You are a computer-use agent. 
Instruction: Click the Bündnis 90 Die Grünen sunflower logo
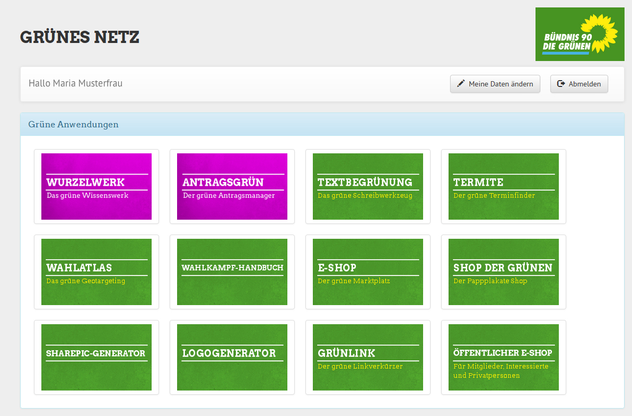pos(580,34)
